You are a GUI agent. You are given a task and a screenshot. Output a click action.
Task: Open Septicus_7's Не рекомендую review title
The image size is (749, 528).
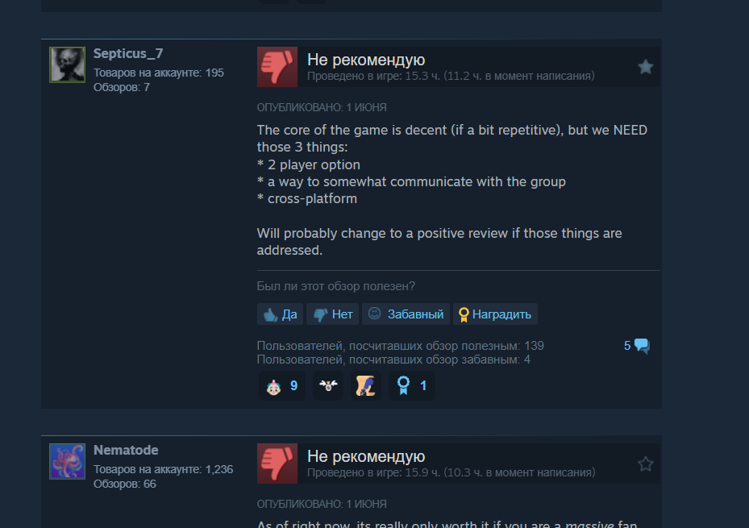(x=366, y=60)
